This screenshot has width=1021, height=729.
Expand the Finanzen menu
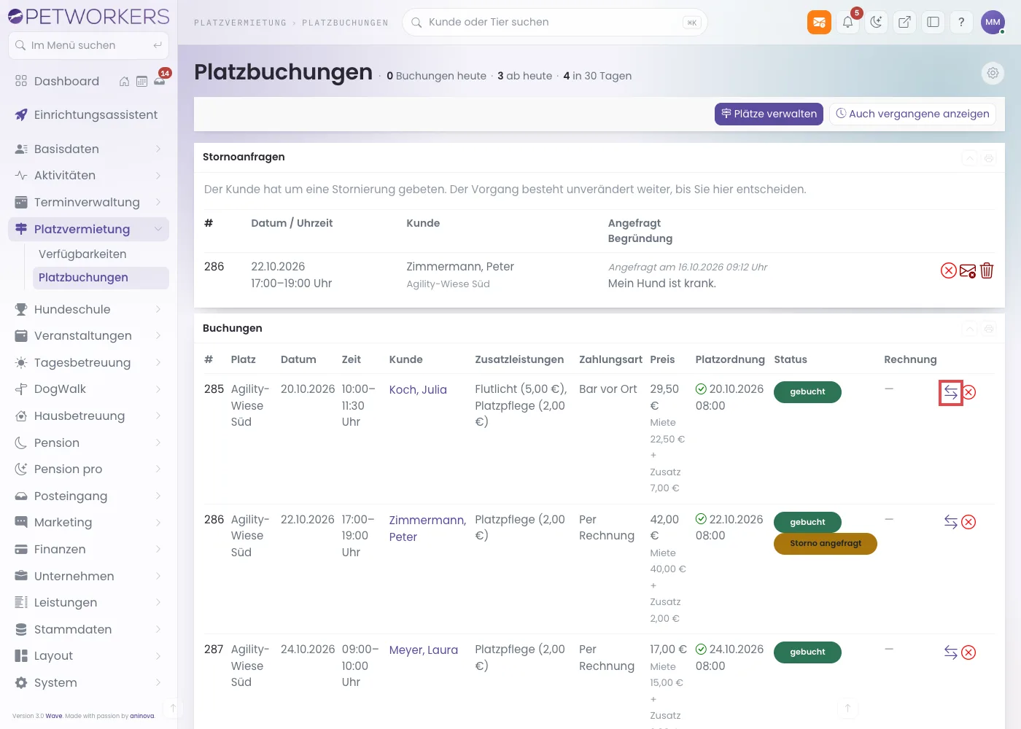(x=88, y=549)
